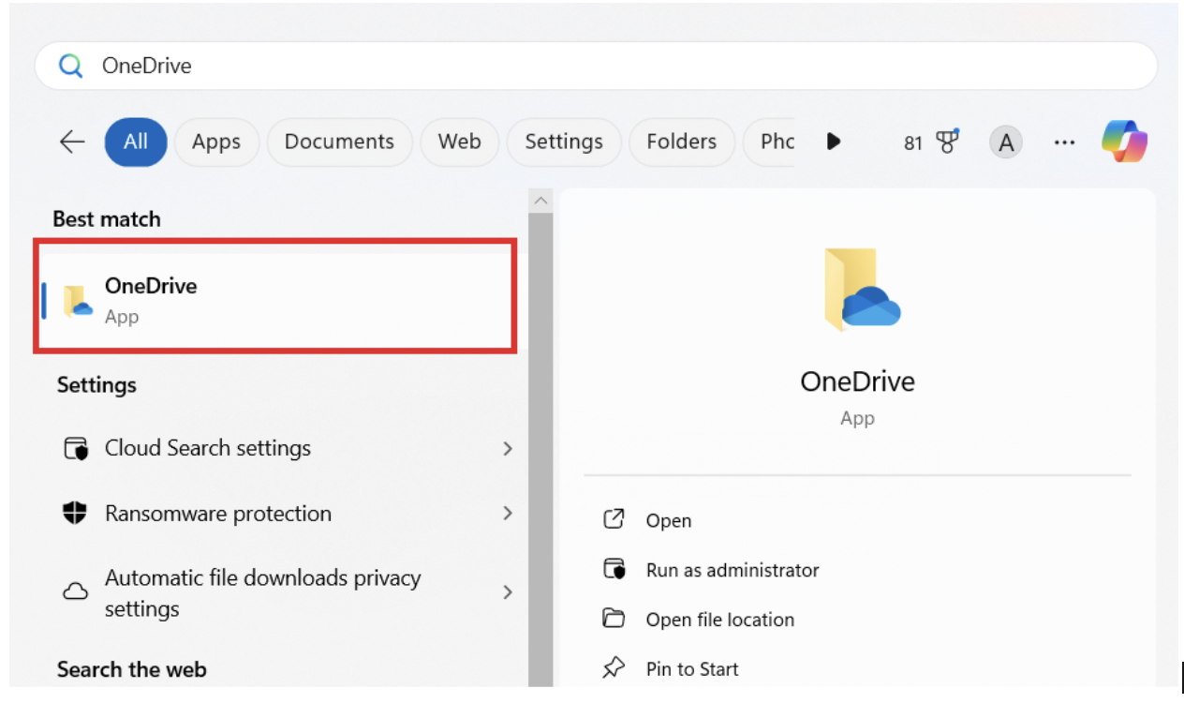Viewport: 1184px width, 703px height.
Task: Open Automatic file downloads privacy settings
Action: 262,591
